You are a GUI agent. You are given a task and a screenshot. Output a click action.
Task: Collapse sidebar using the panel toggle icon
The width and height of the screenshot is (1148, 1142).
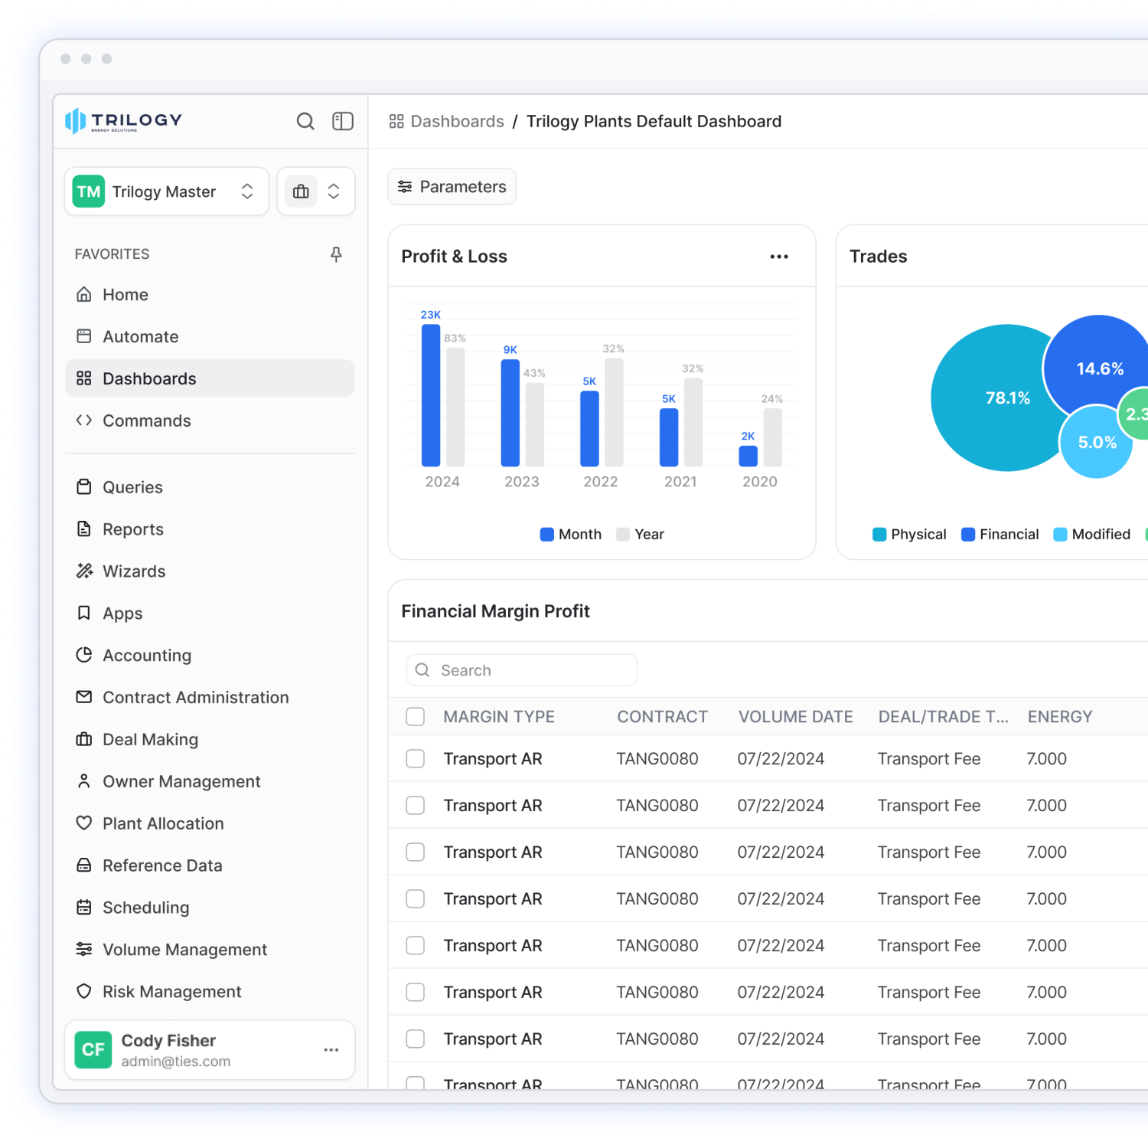343,122
